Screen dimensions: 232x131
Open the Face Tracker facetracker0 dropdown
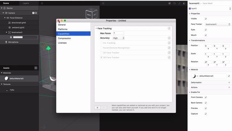coord(217,24)
